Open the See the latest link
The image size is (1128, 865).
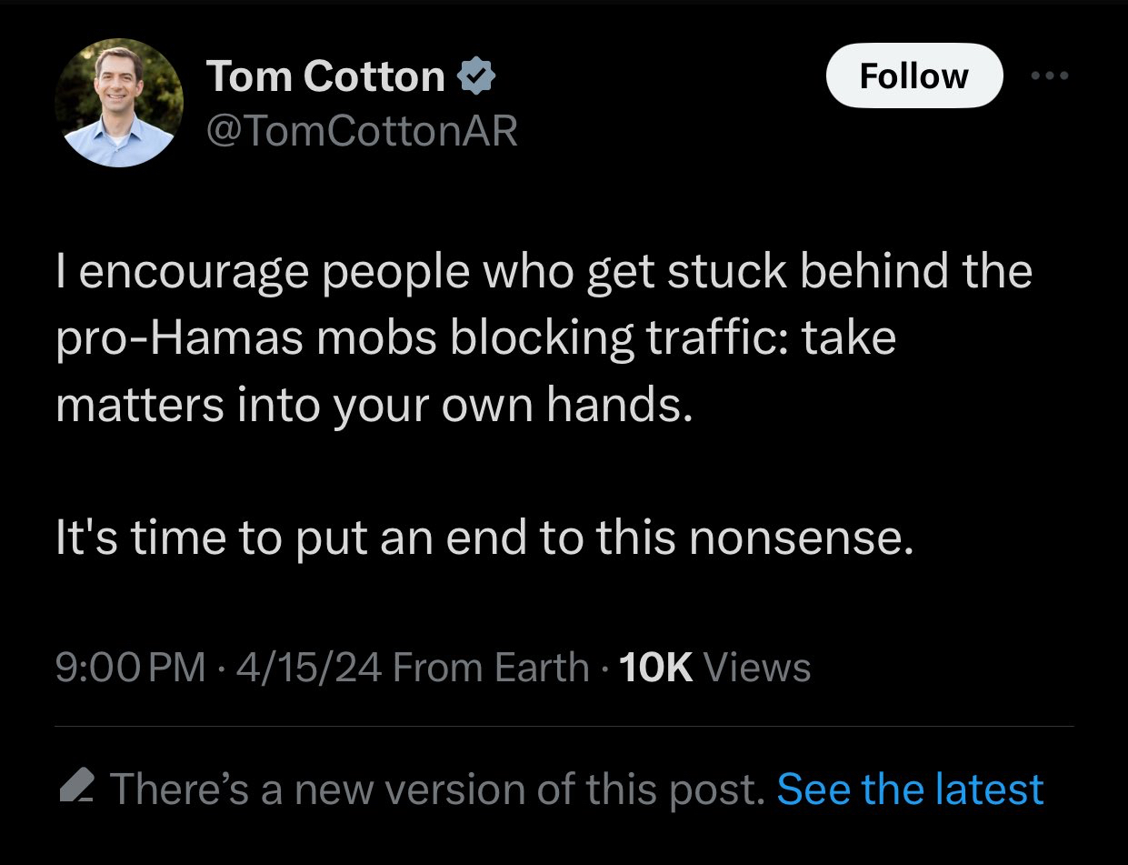click(910, 789)
